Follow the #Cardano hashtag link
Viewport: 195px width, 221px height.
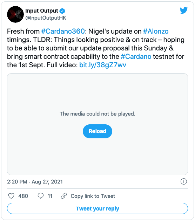point(136,57)
